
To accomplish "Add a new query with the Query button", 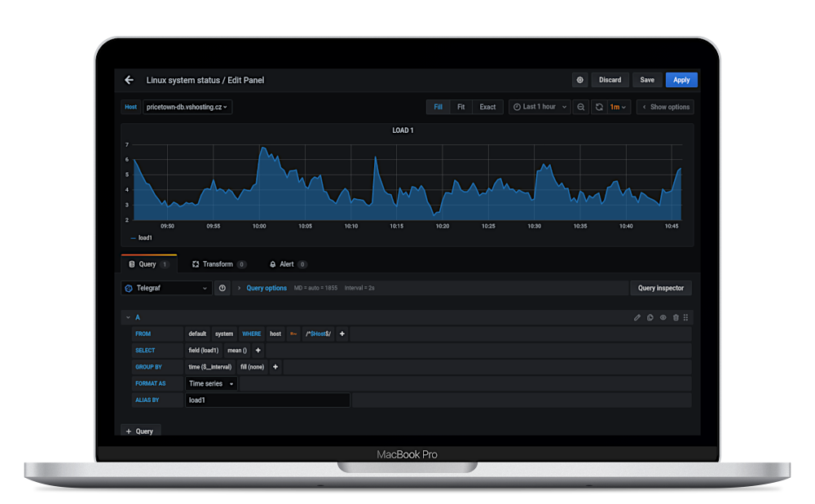I will (140, 431).
